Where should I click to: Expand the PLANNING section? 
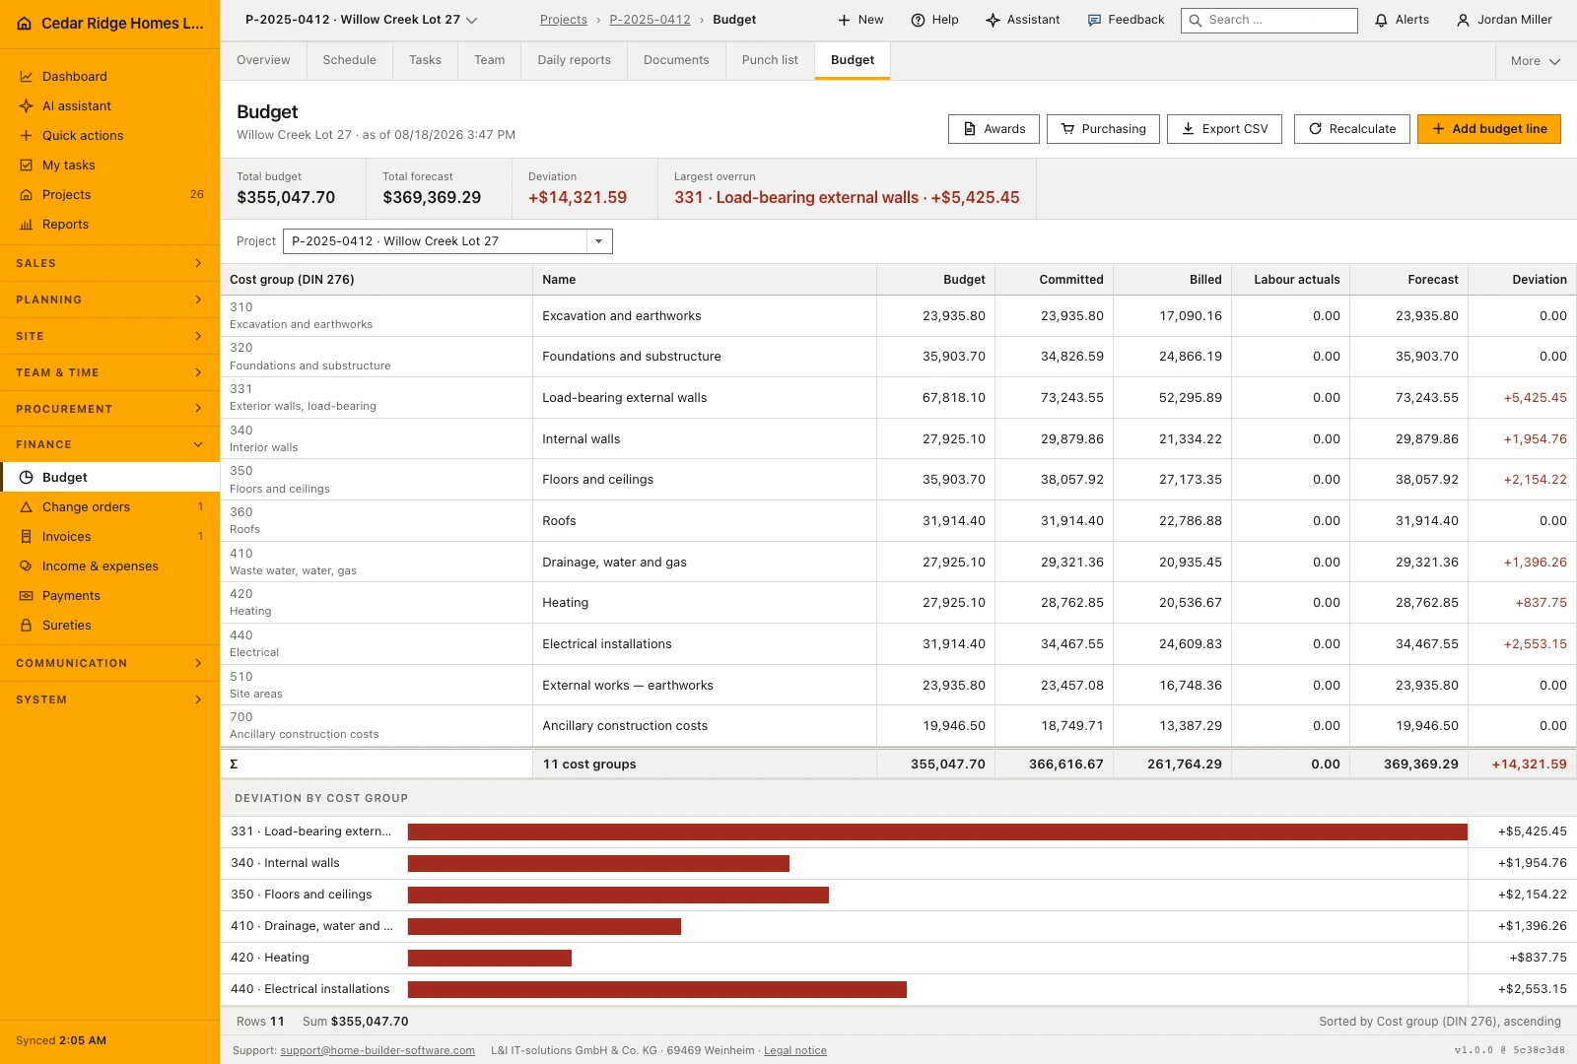[109, 299]
